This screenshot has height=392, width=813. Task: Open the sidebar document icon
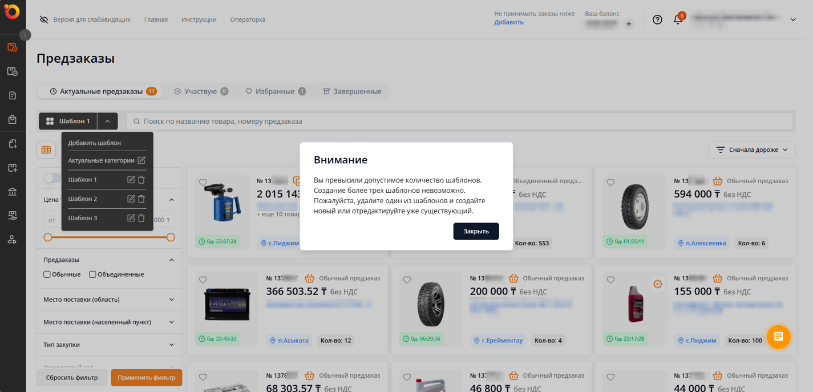point(12,95)
